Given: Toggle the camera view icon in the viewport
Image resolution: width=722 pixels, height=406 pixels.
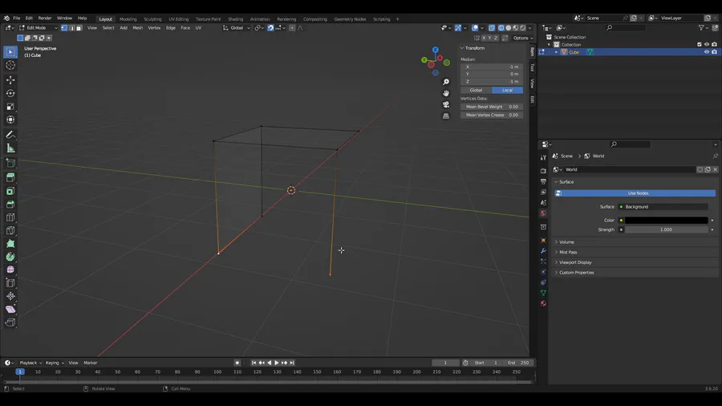Looking at the screenshot, I should click(446, 104).
